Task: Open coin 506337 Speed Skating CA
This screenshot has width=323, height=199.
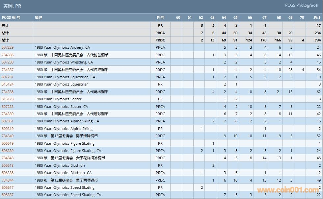Action: [x=8, y=195]
